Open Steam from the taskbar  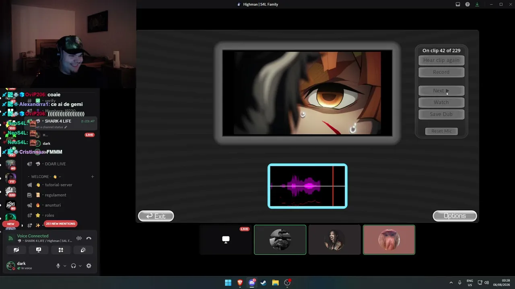pos(264,283)
